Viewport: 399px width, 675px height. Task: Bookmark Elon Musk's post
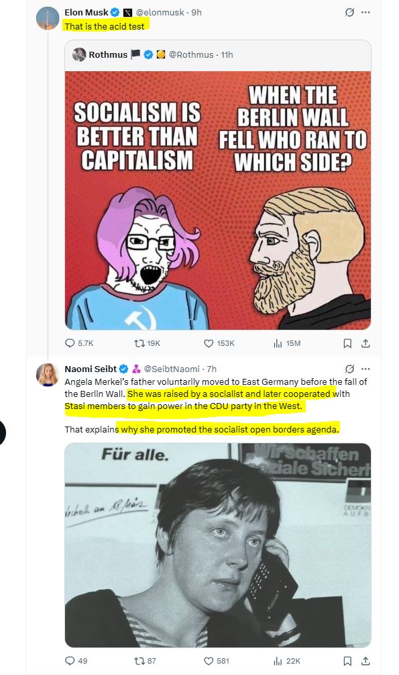click(x=347, y=343)
